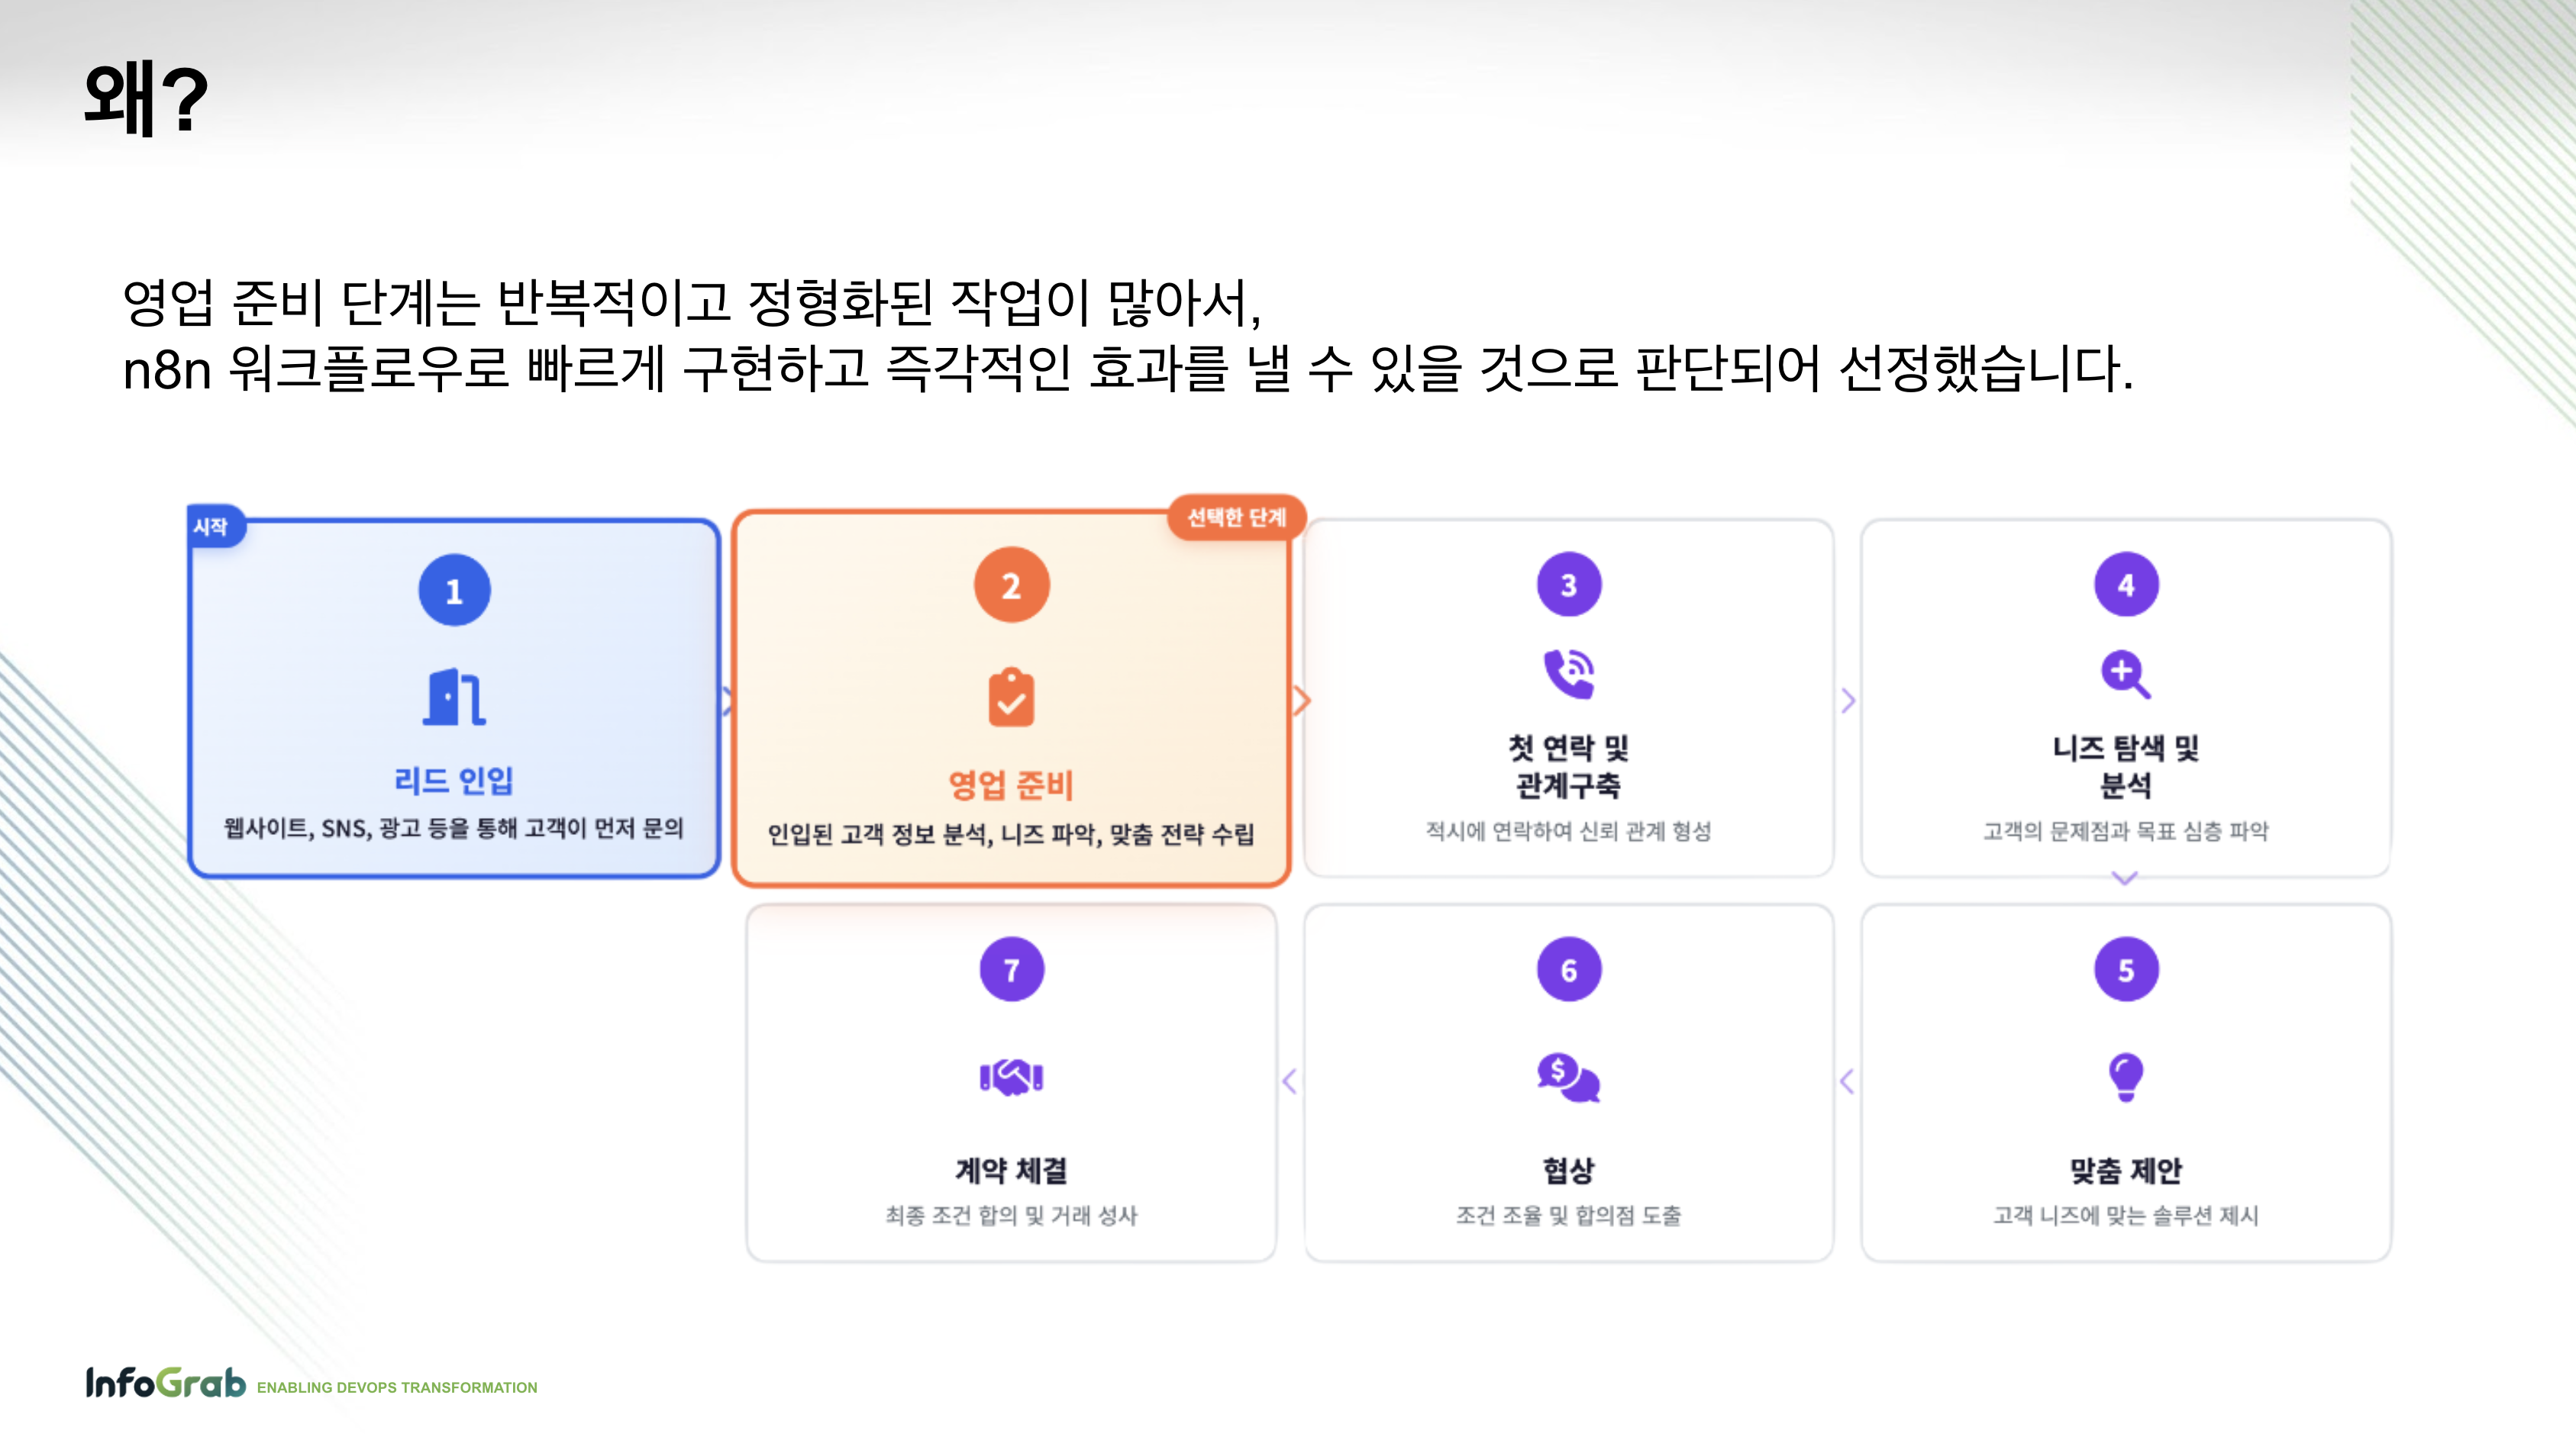Click the down chevron below 니즈 탐색 card

2124,878
